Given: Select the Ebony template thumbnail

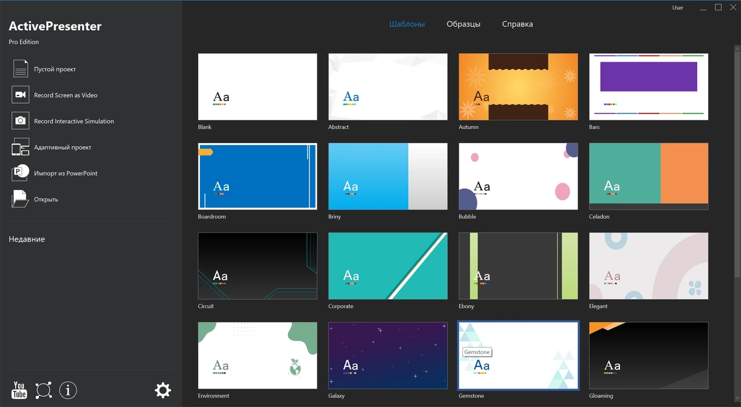Looking at the screenshot, I should (x=518, y=266).
